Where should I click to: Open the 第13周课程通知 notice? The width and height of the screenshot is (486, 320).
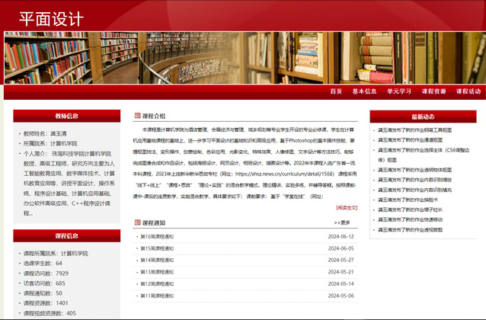click(157, 272)
